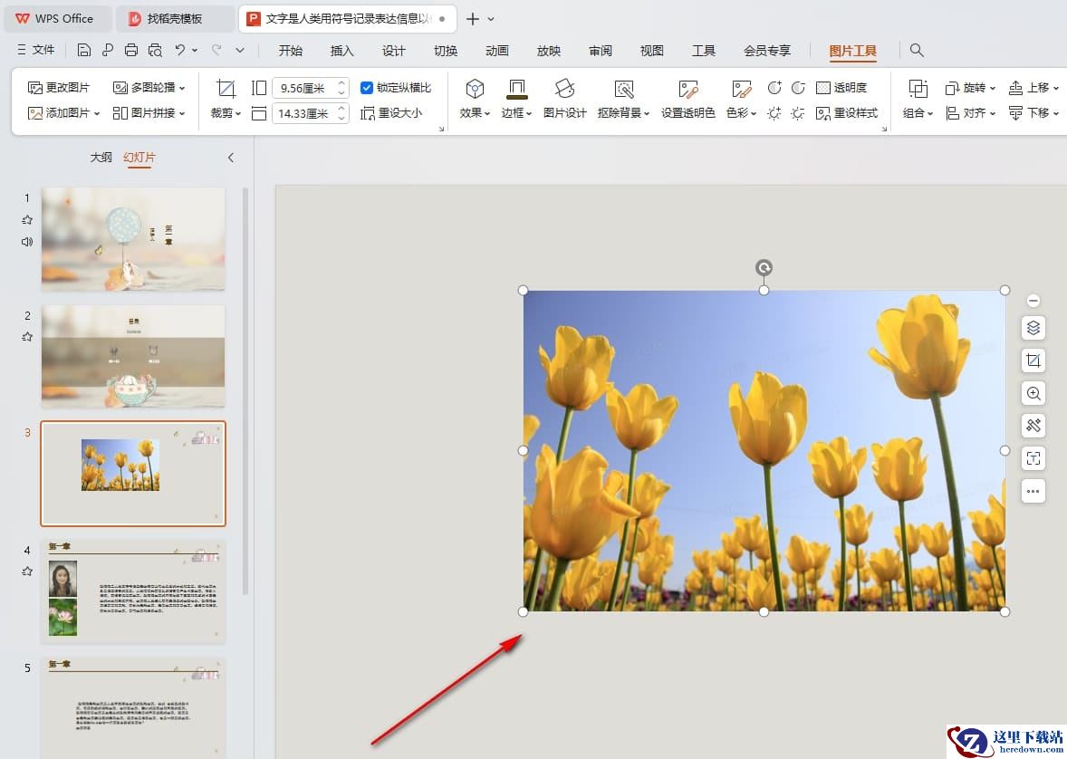Click the floating layers icon beside image
This screenshot has height=759, width=1067.
pos(1033,328)
